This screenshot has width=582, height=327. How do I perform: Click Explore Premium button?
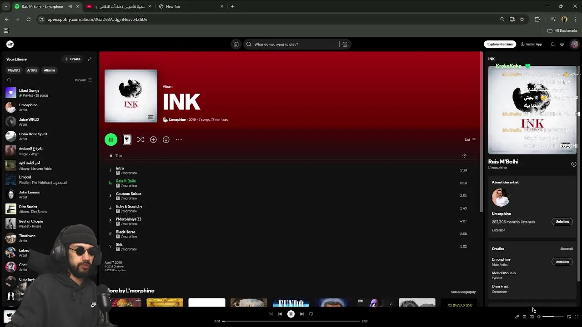pos(500,44)
